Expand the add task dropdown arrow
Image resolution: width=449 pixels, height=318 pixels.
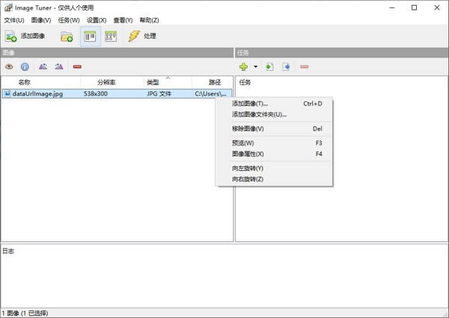pos(255,67)
